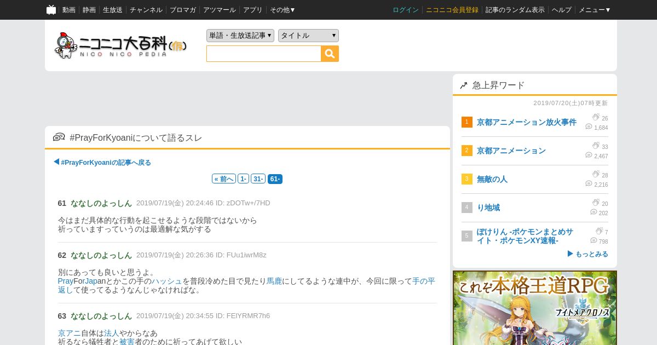This screenshot has height=345, width=657.
Task: Focus the search text field
Action: [264, 54]
